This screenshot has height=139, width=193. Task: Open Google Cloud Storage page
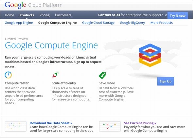pos(98,23)
